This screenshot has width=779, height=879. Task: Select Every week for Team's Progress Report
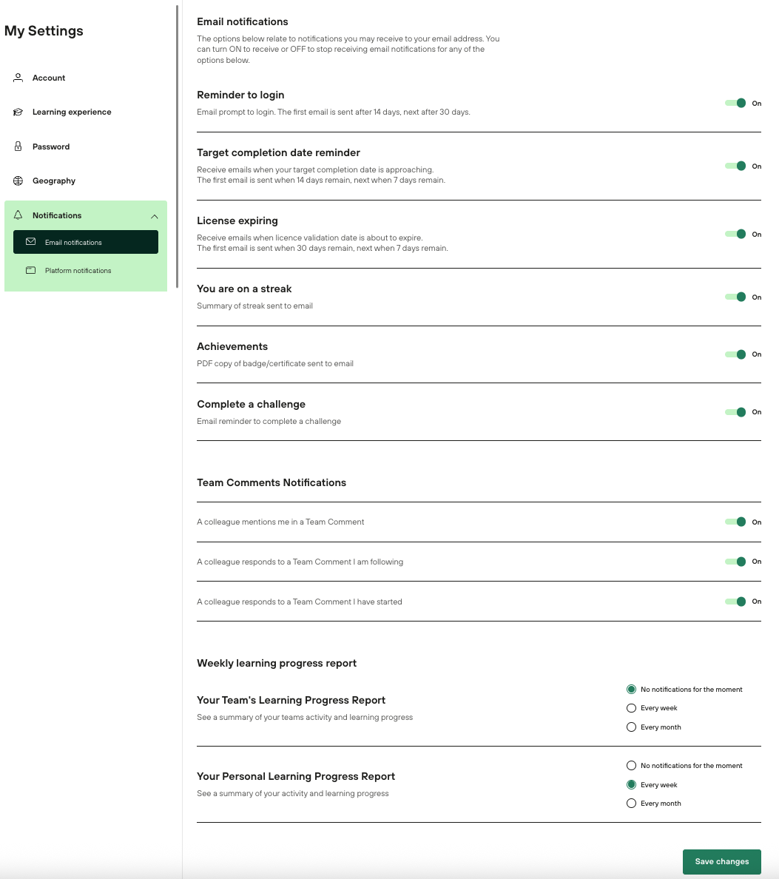[631, 708]
